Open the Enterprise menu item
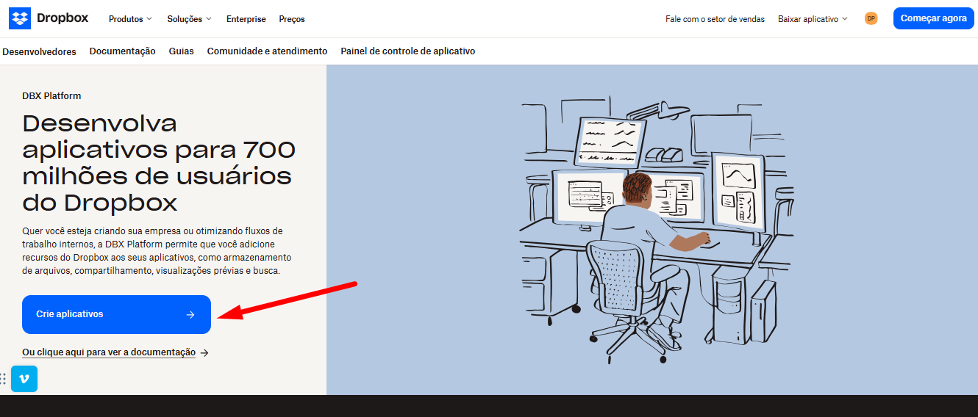The width and height of the screenshot is (978, 417). (x=246, y=19)
